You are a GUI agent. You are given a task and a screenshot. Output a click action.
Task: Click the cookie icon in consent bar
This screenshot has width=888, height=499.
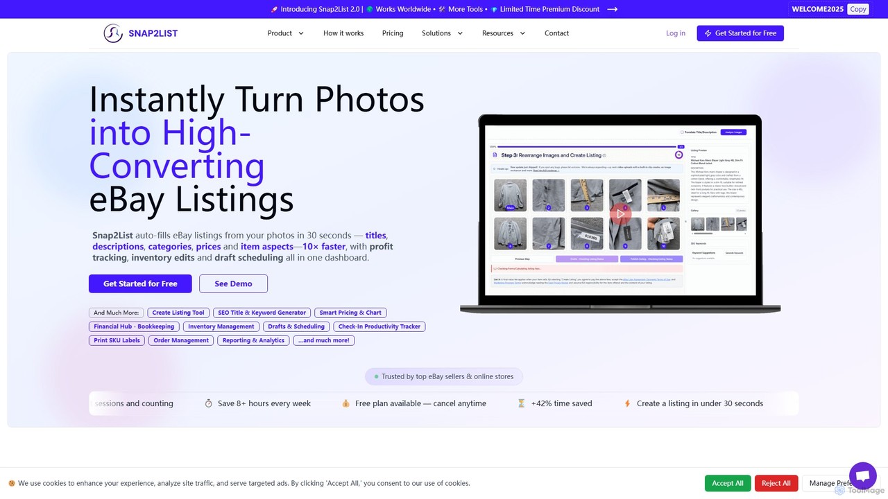[12, 483]
